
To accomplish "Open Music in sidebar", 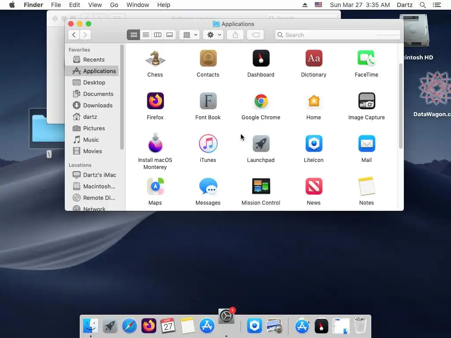I will (x=92, y=140).
